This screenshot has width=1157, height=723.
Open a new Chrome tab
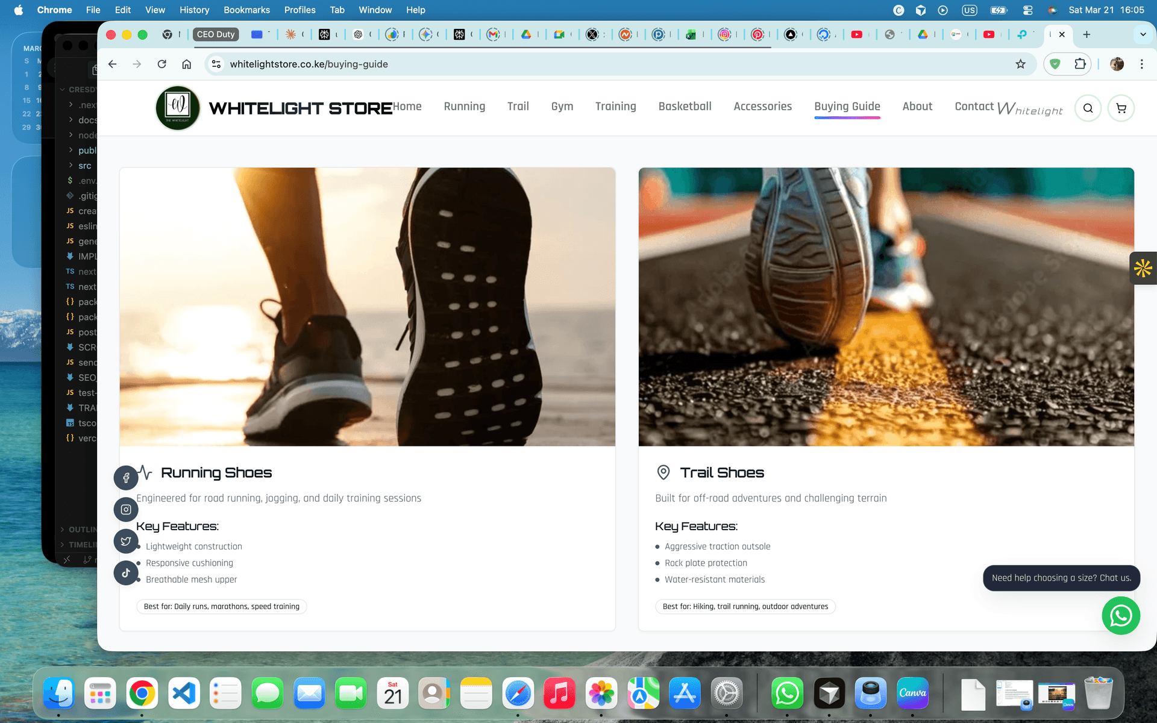(x=1086, y=34)
